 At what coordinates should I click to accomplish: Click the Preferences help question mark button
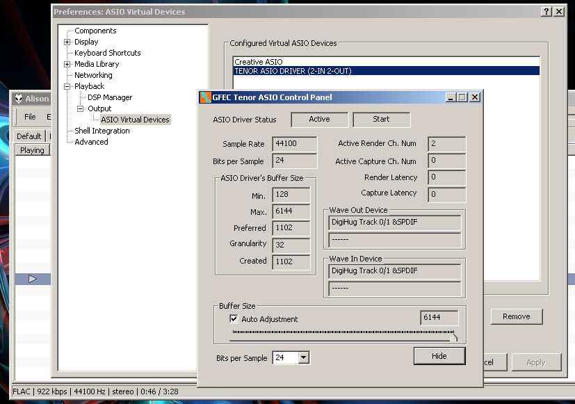pos(546,12)
